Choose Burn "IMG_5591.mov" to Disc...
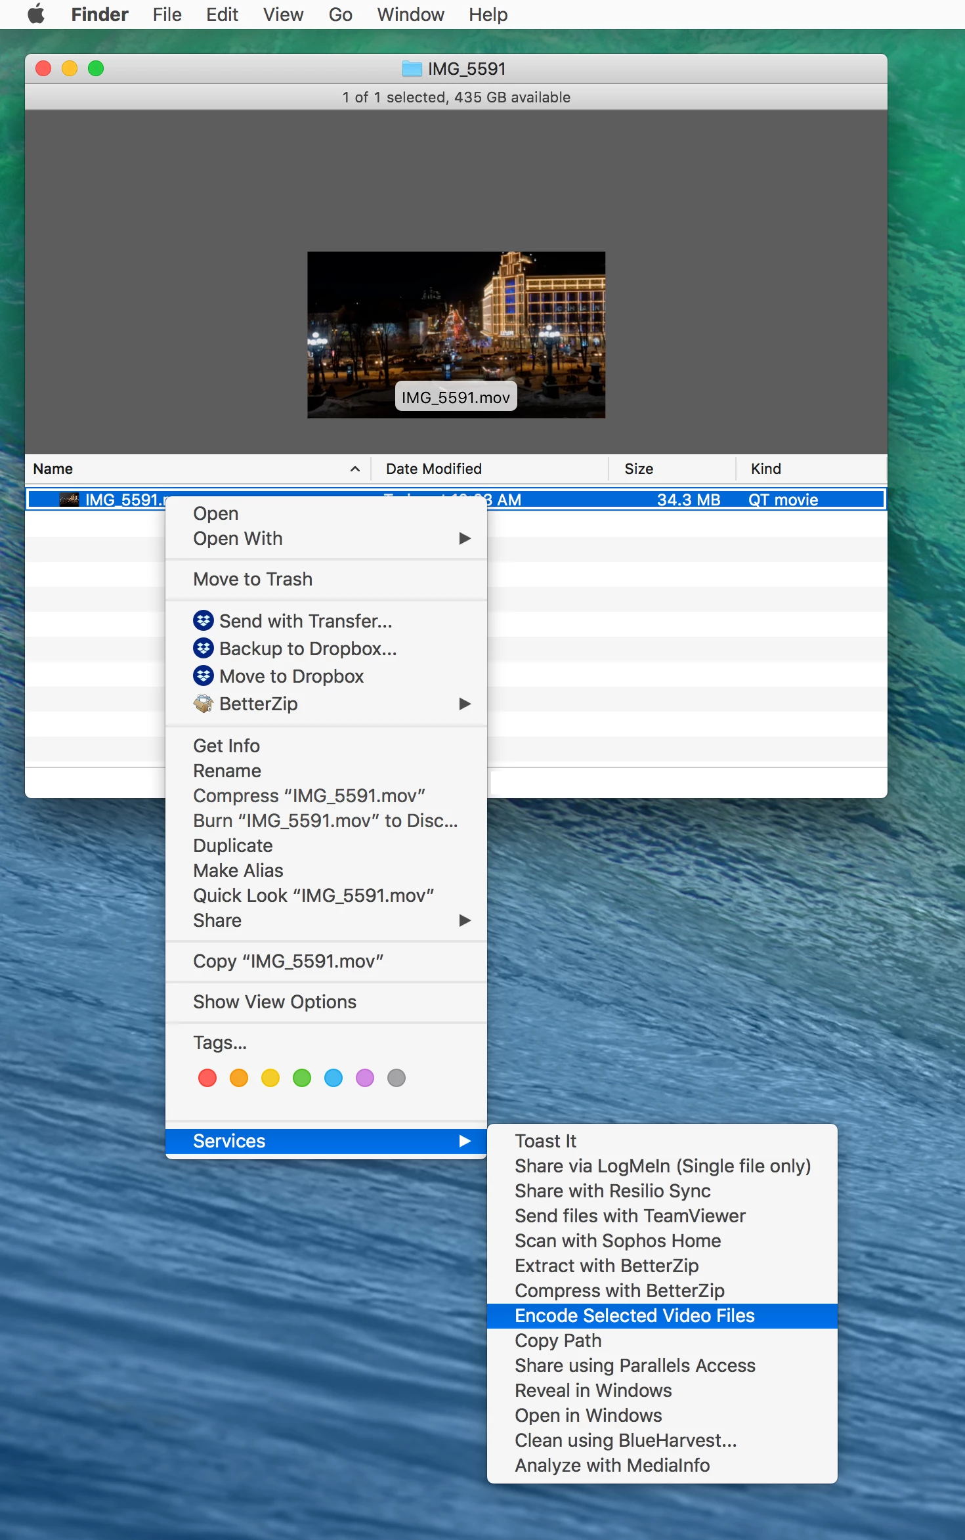Screen dimensions: 965x1540 tap(326, 821)
